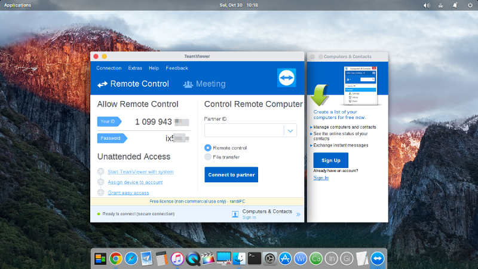
Task: Click the Create a list of your computers text
Action: 339,115
